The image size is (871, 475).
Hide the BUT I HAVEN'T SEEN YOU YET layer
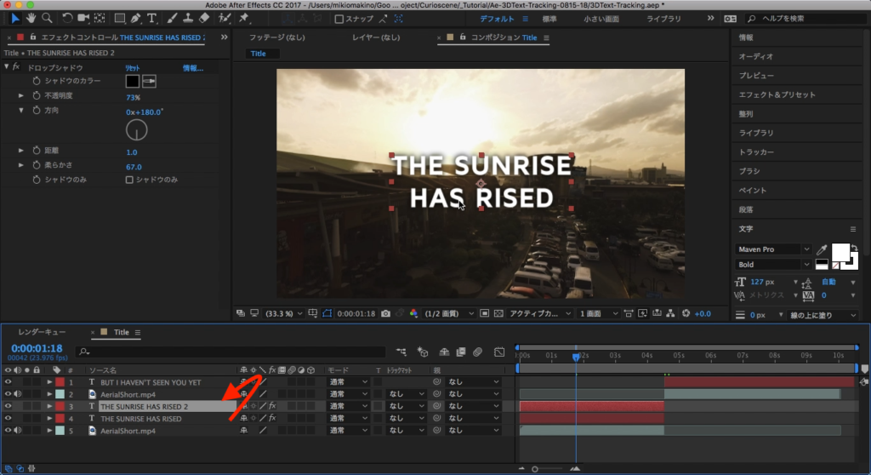click(x=9, y=382)
